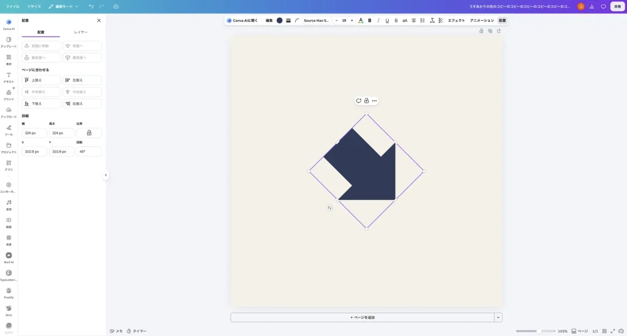The image size is (627, 336).
Task: Open border style options in toolbar
Action: (x=288, y=20)
